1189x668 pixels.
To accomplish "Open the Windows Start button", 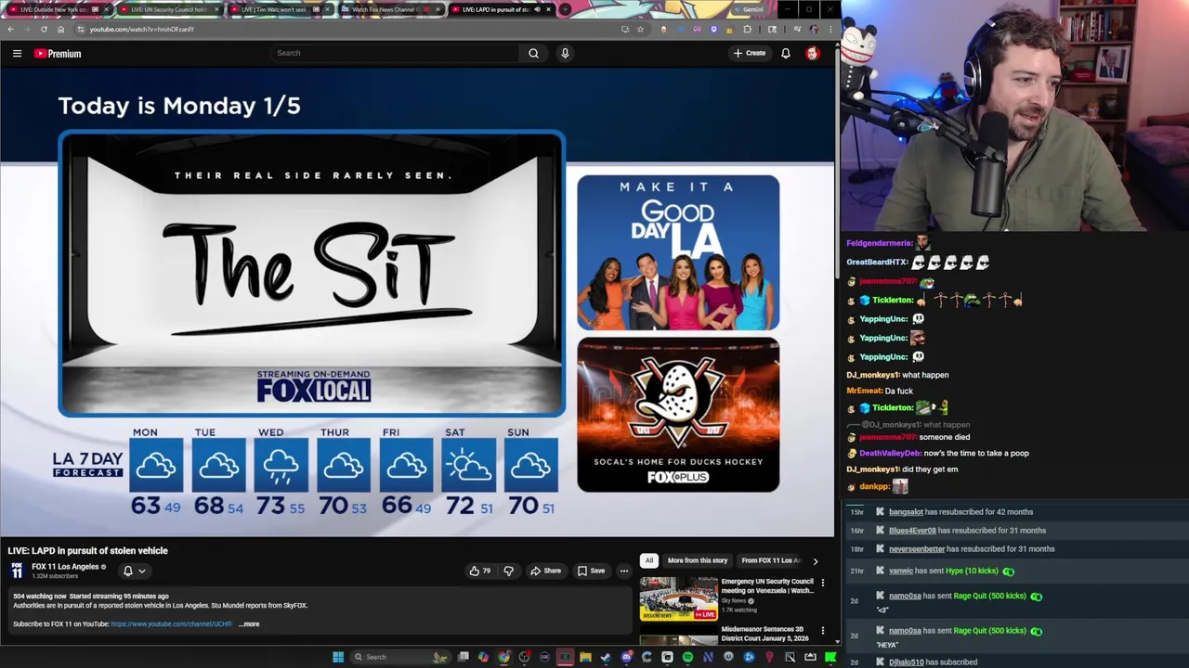I will [x=338, y=657].
